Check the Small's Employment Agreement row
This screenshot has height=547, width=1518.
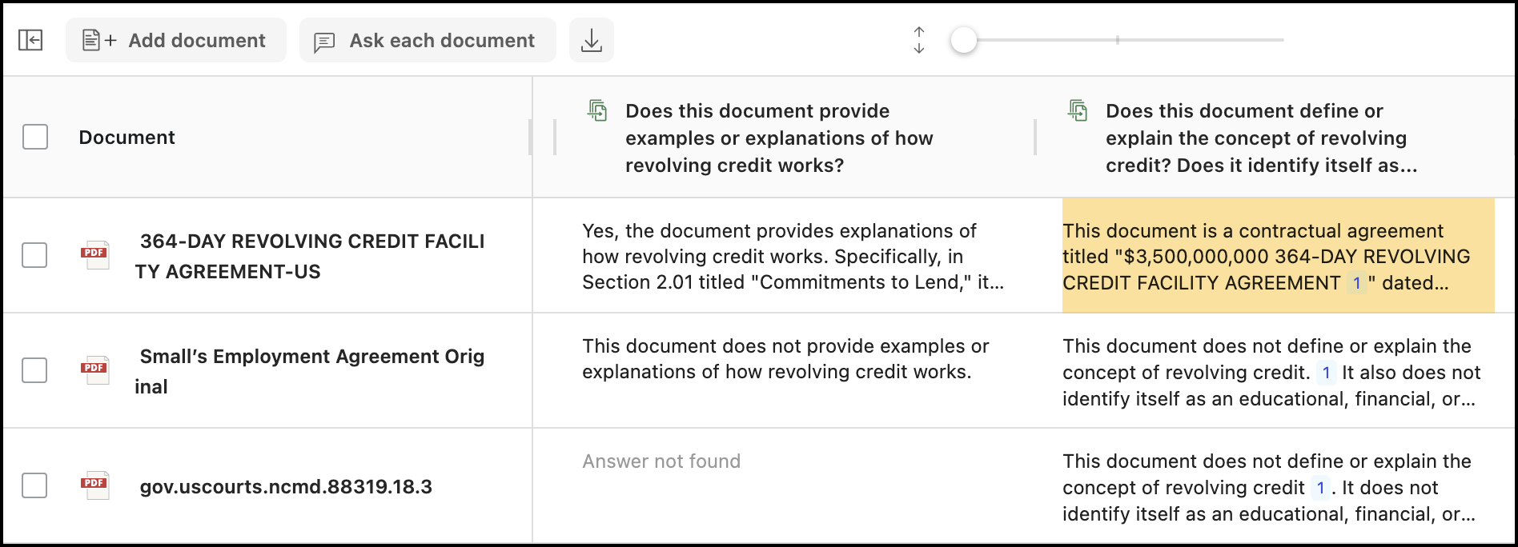click(34, 370)
